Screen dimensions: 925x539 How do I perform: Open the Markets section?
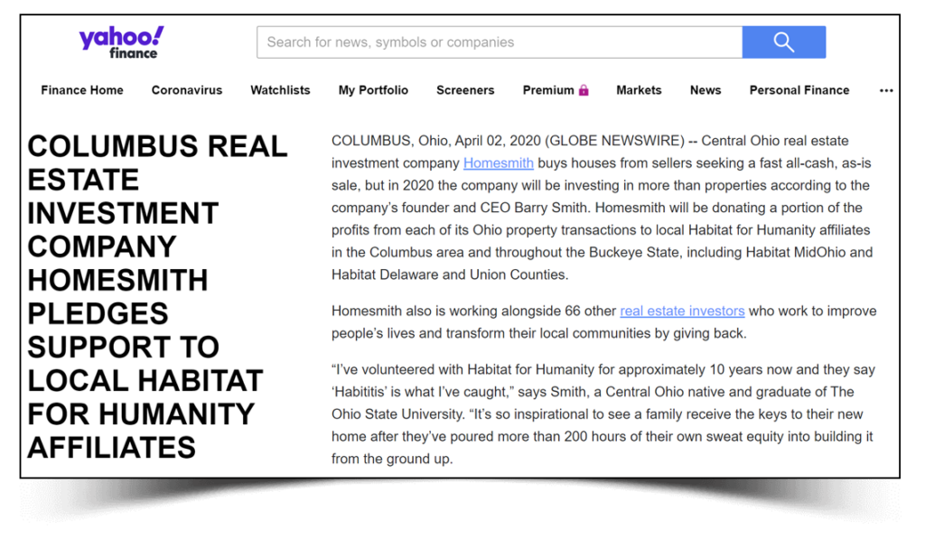coord(639,90)
